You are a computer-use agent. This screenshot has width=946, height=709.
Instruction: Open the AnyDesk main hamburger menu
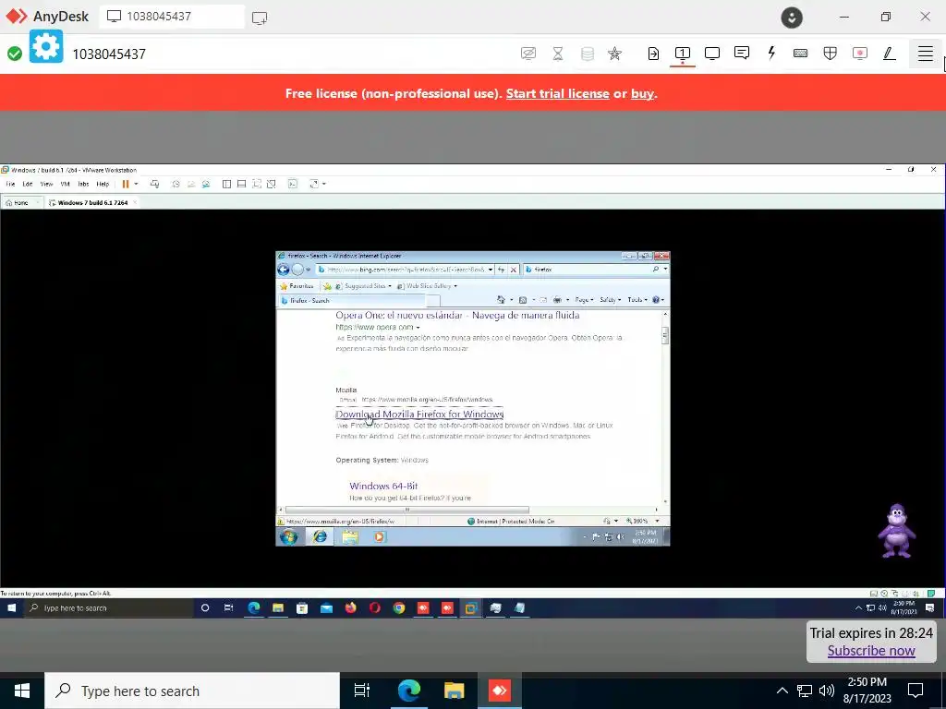925,53
